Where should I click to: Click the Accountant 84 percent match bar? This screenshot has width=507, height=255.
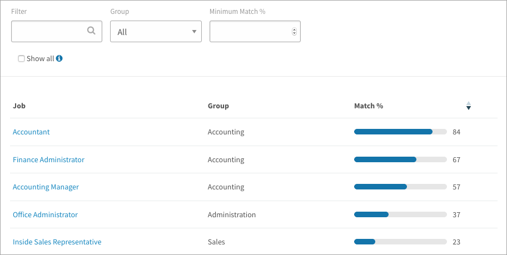pos(400,132)
